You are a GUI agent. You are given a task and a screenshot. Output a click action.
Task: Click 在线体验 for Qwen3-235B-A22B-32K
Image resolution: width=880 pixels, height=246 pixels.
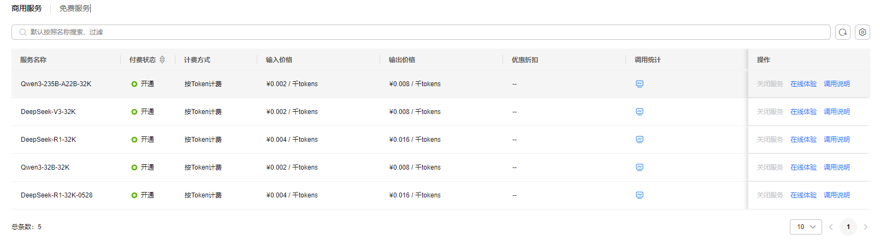click(804, 84)
